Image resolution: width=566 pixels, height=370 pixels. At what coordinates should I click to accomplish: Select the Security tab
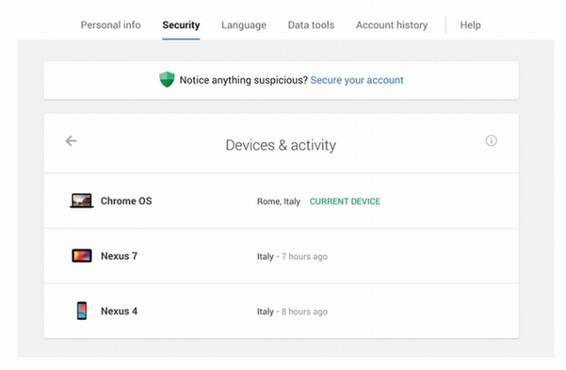click(181, 25)
